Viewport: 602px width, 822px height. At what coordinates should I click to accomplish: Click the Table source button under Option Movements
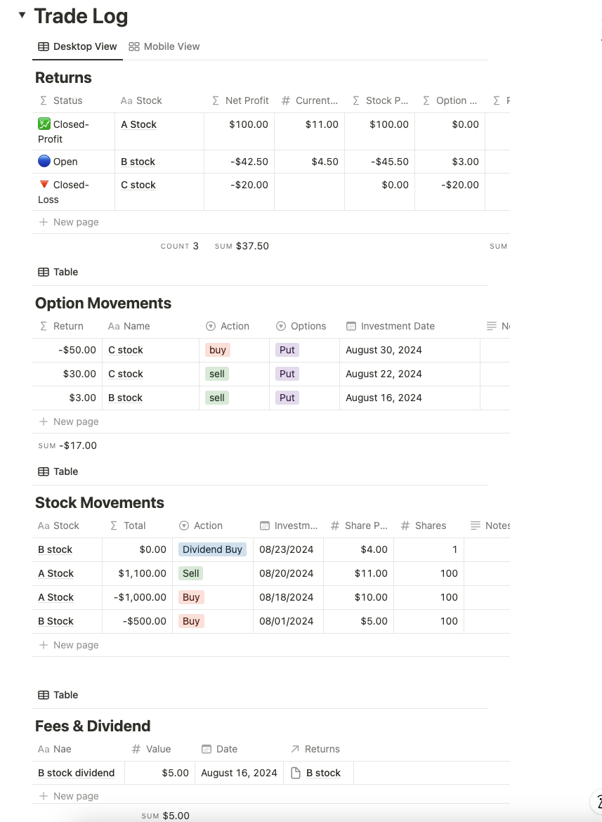point(58,471)
